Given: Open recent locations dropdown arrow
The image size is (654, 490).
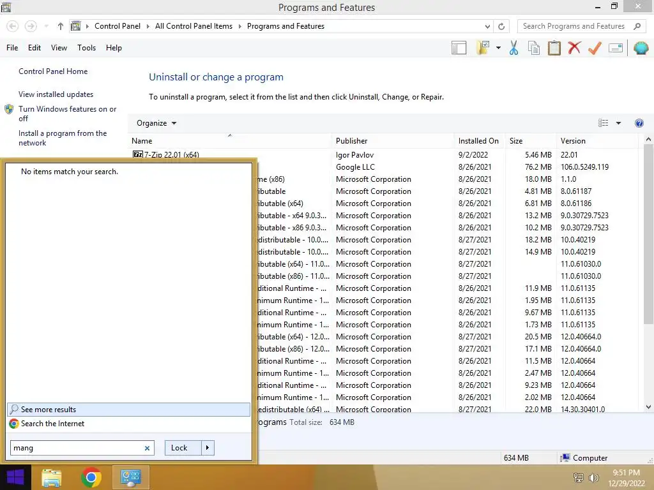Looking at the screenshot, I should pyautogui.click(x=46, y=26).
